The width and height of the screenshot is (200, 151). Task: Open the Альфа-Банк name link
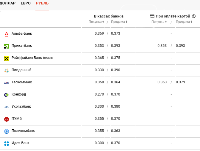[x=22, y=34]
